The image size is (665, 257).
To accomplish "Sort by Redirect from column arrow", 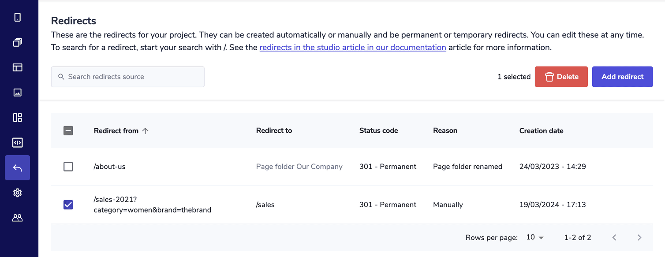I will click(x=146, y=130).
